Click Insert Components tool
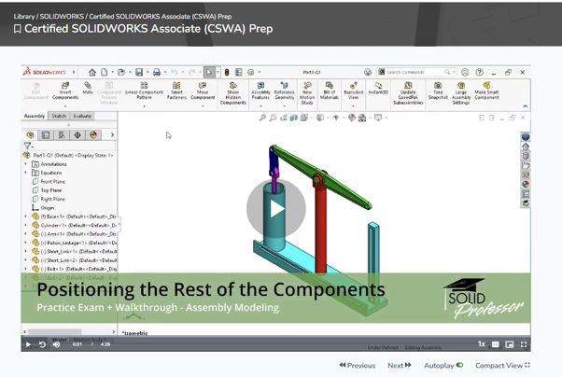This screenshot has height=377, width=562. coord(65,91)
